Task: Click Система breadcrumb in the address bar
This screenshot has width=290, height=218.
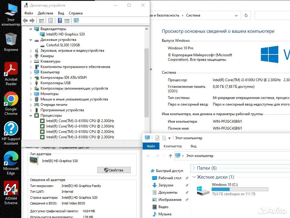Action: pyautogui.click(x=193, y=15)
